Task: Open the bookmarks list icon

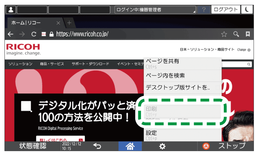Action: click(248, 34)
